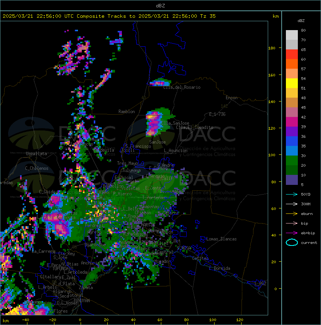Select the red 65 dBZ color swatch
Screen dimensions: 321x325
coord(292,54)
